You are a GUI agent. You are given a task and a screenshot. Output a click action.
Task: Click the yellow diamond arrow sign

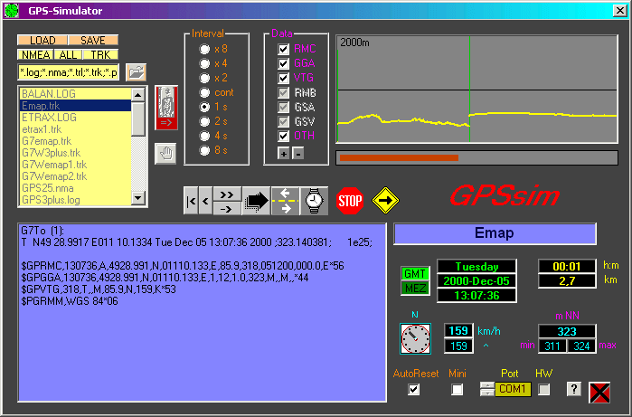point(385,199)
